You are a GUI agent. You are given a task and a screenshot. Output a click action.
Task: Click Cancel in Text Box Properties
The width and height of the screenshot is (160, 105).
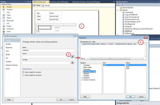[x=71, y=100]
